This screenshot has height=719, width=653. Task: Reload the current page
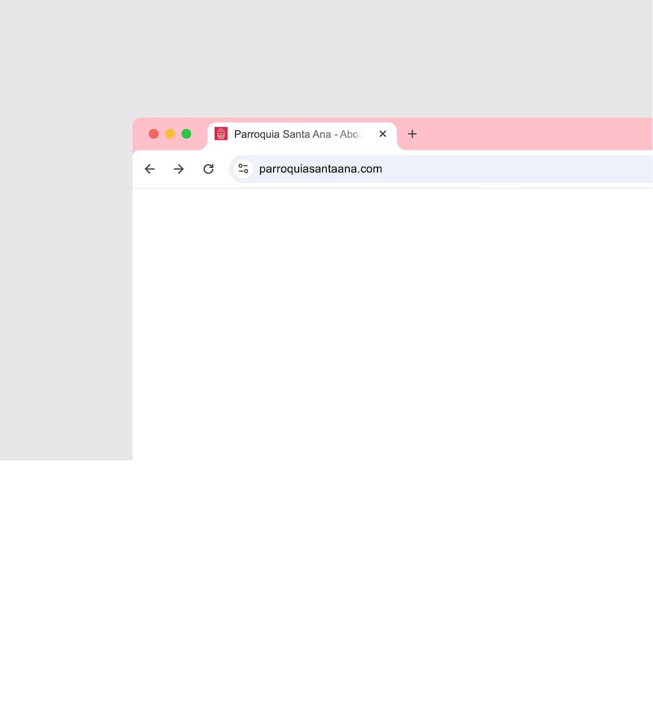coord(208,169)
